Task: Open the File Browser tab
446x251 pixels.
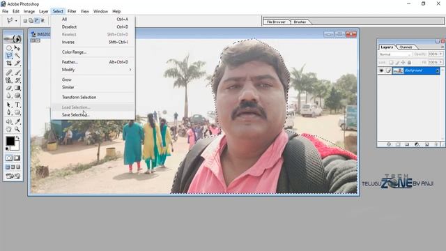Action: (x=276, y=22)
